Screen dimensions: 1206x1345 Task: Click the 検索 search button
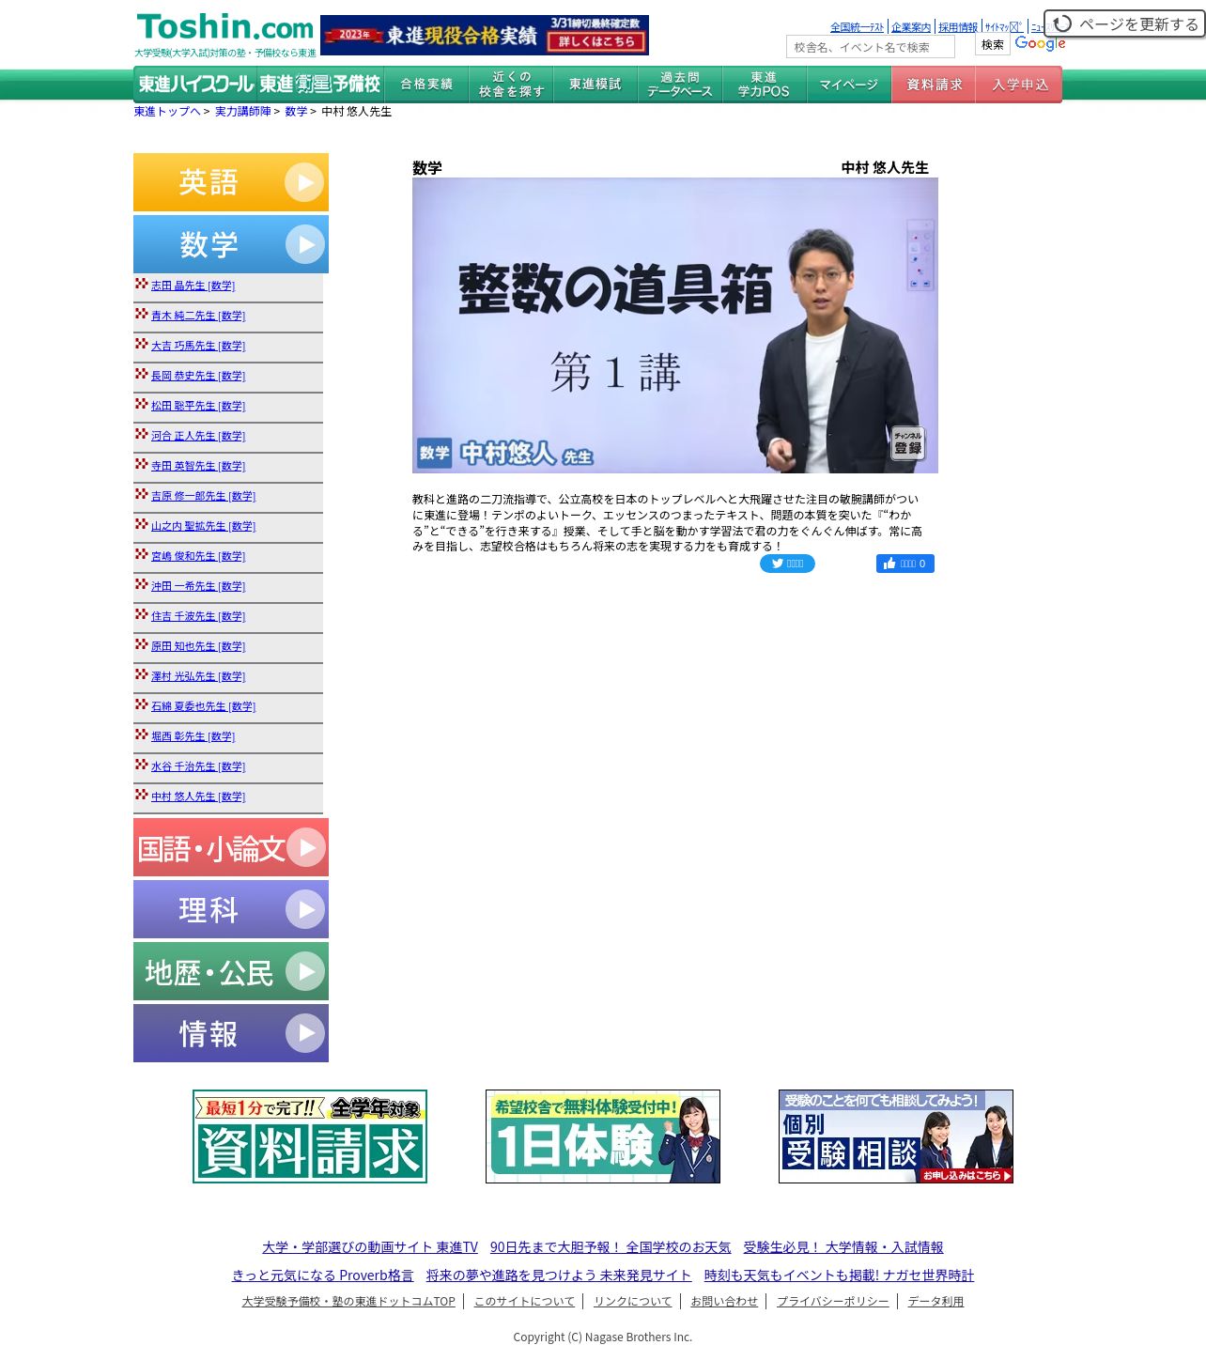992,45
